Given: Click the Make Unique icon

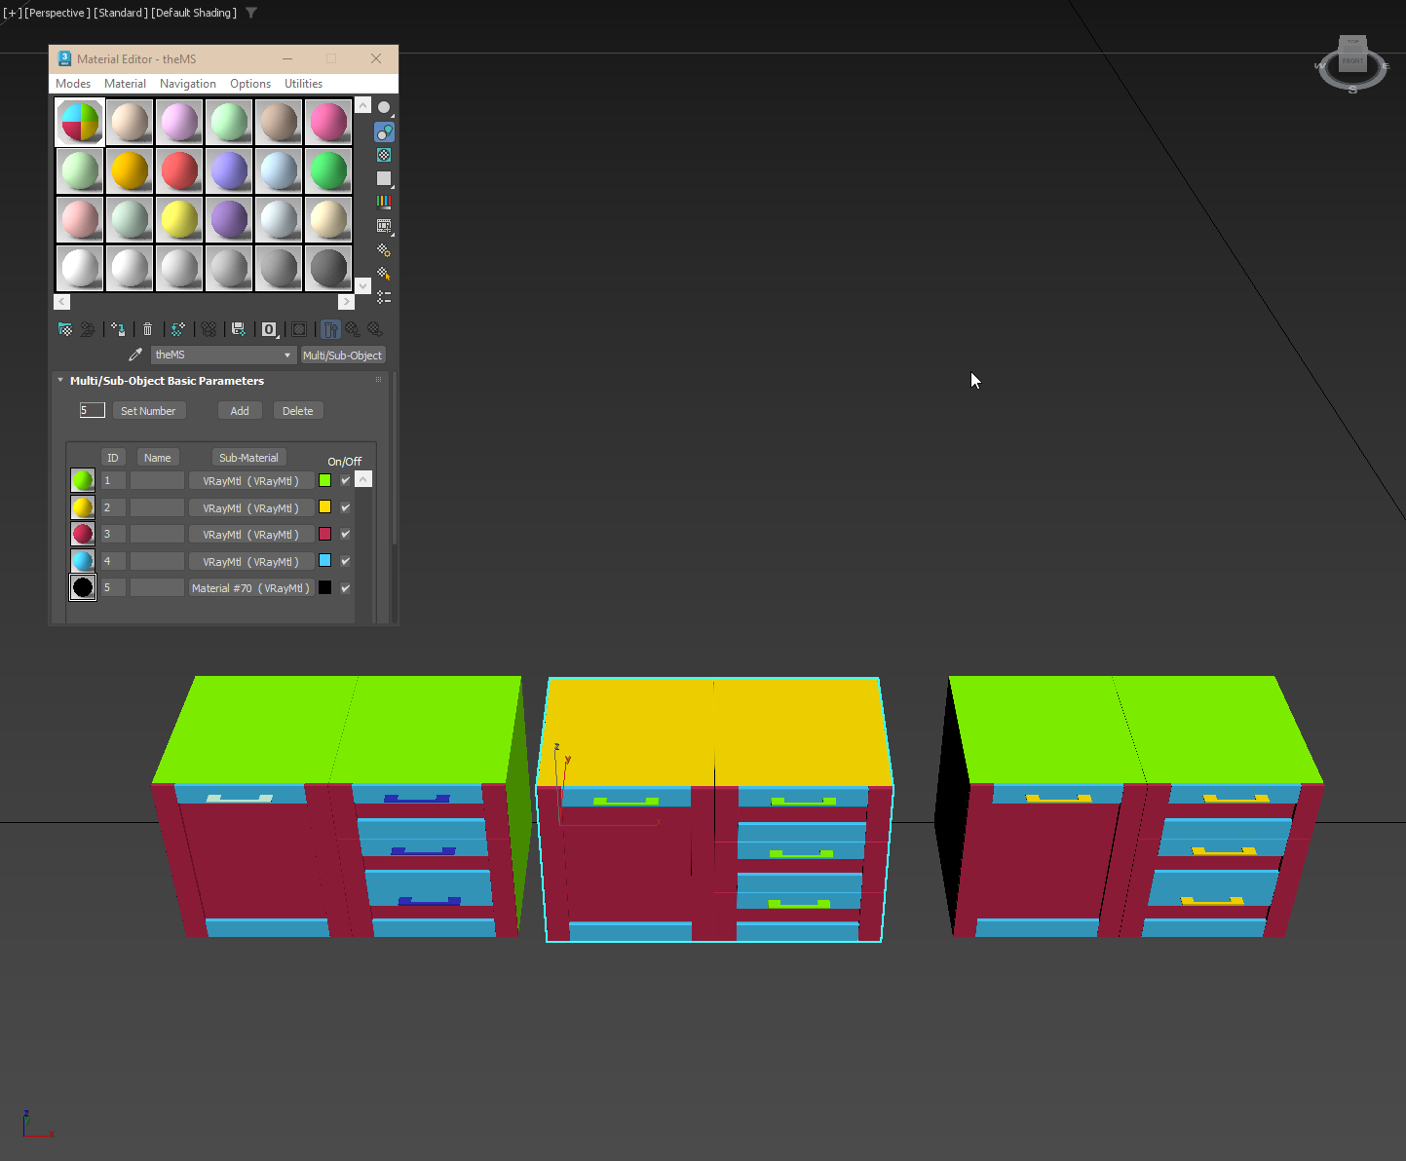Looking at the screenshot, I should coord(209,329).
